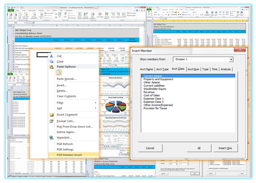Open the Group dropdown in Outline
Screen dimensions: 256x183
pyautogui.click(x=113, y=15)
